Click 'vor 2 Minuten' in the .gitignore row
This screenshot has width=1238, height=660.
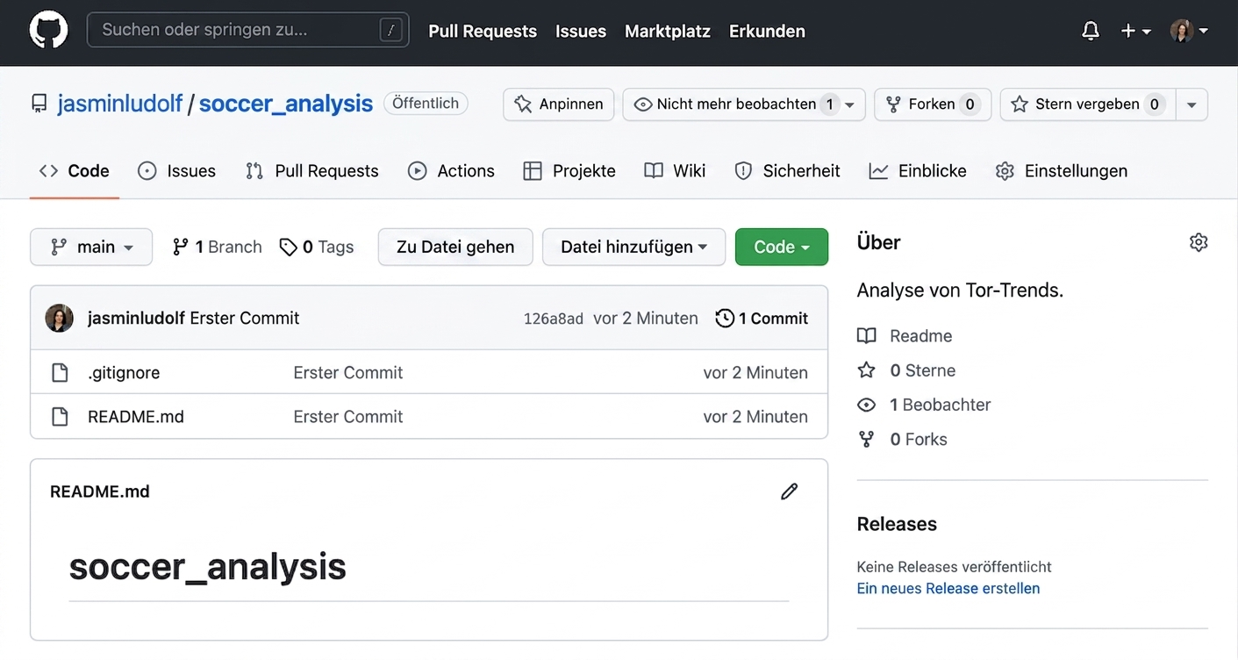click(x=755, y=373)
